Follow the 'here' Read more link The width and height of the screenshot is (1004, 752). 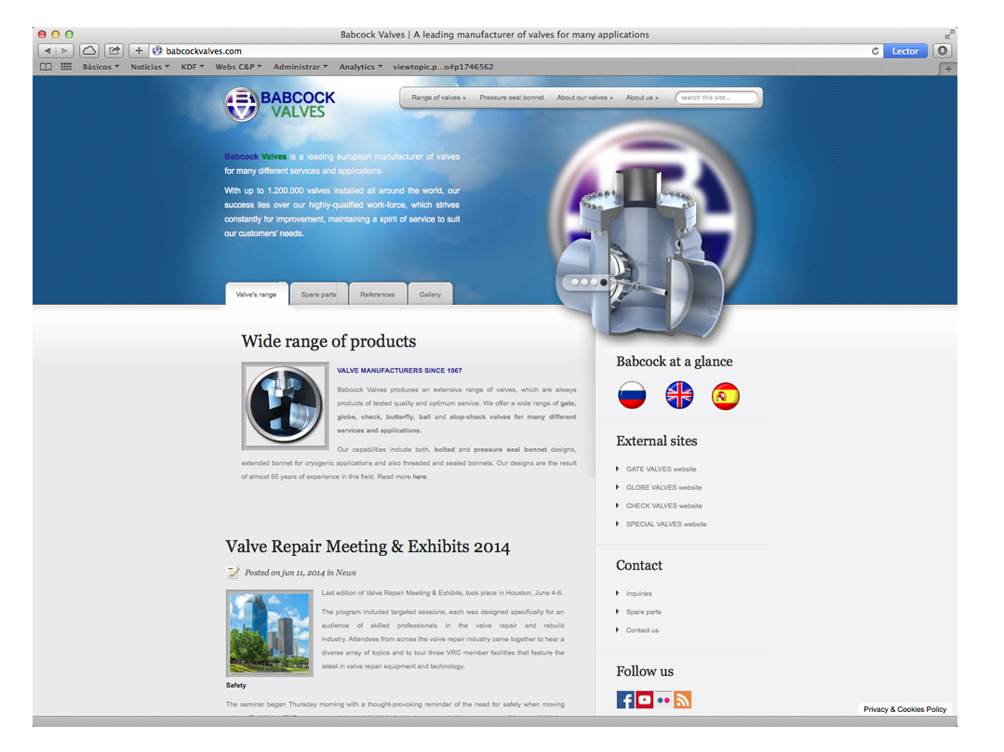pos(420,477)
